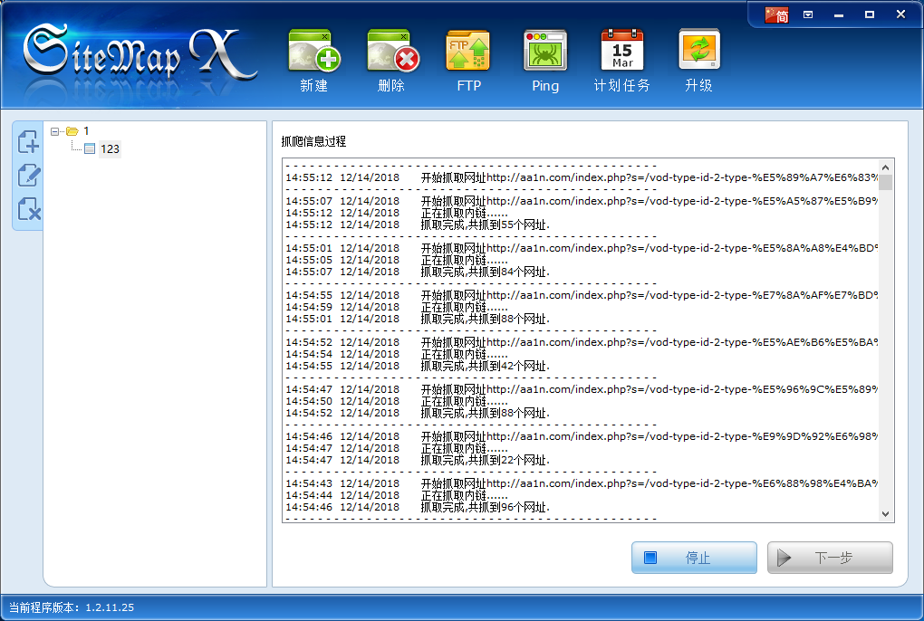Click the add new page sidebar icon
Viewport: 924px width, 621px height.
click(28, 142)
